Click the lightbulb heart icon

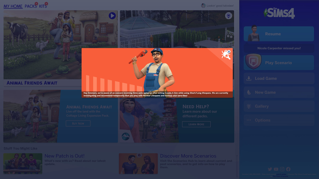coord(228,16)
